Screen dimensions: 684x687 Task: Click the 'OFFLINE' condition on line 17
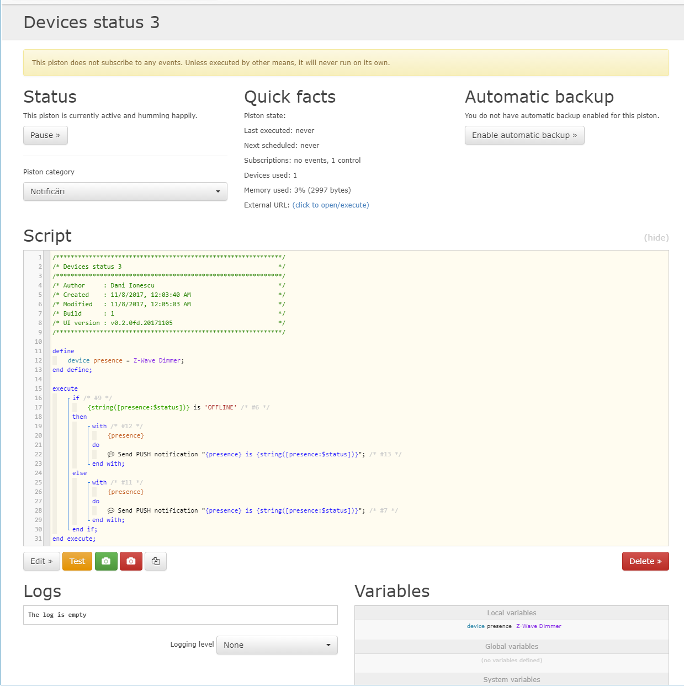tap(221, 408)
